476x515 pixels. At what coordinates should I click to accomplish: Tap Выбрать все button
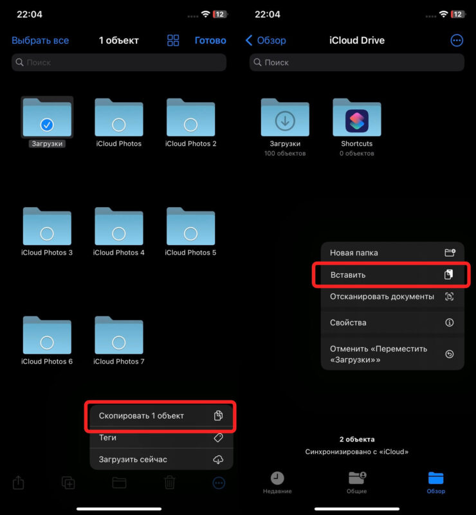pos(40,41)
